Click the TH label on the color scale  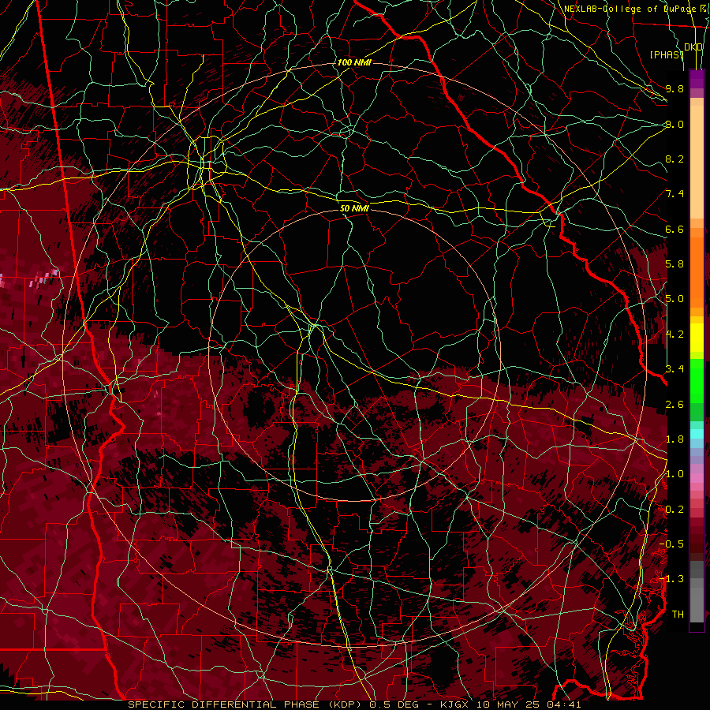point(678,614)
